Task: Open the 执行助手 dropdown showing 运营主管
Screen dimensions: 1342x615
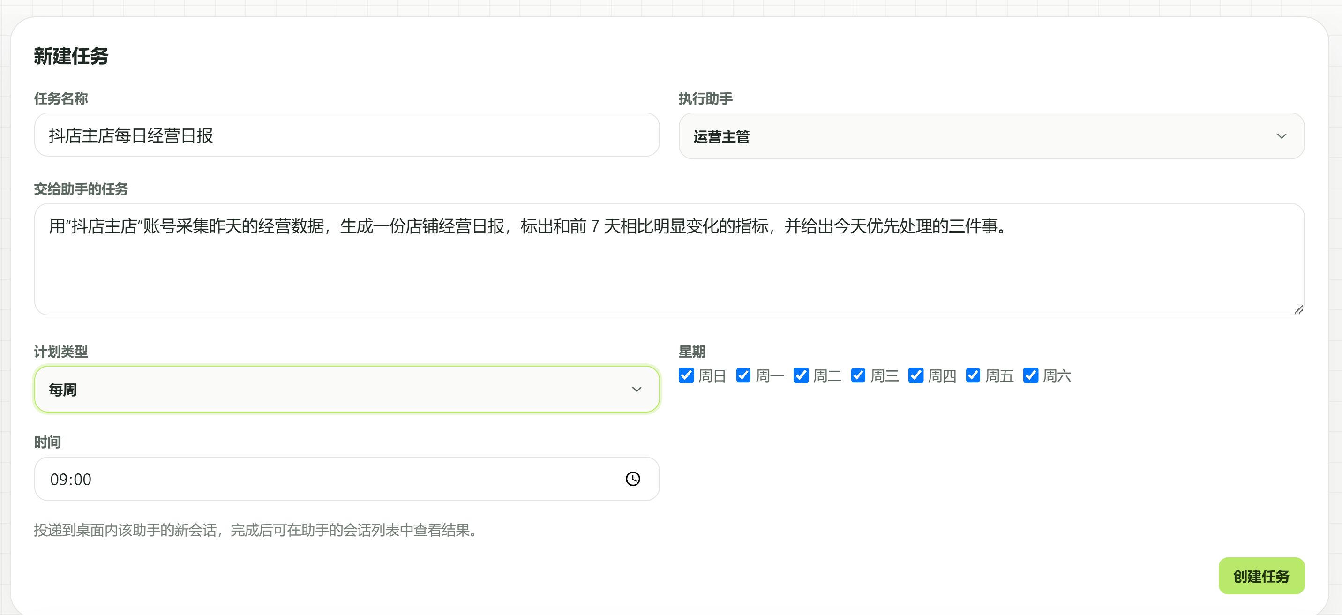Action: point(991,136)
